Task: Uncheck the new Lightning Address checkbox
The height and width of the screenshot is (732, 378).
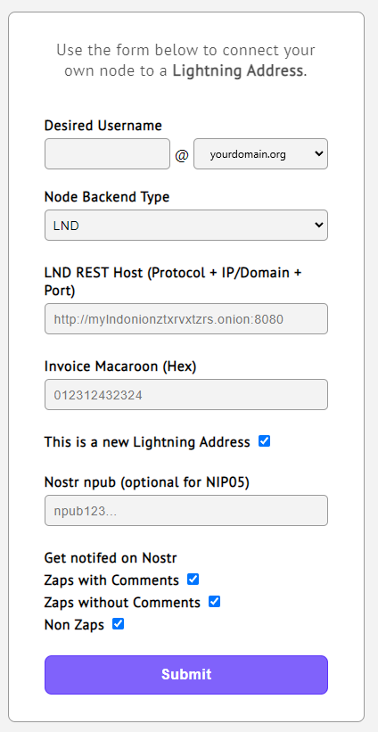Action: click(264, 440)
